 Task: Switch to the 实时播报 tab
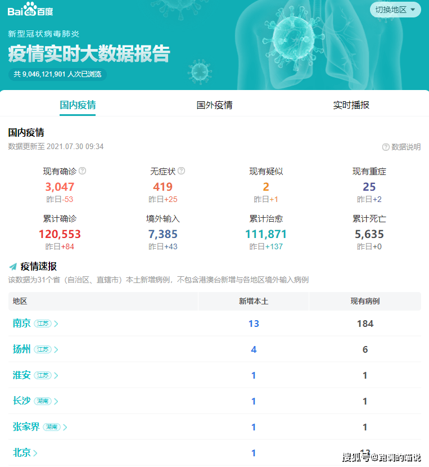(351, 105)
